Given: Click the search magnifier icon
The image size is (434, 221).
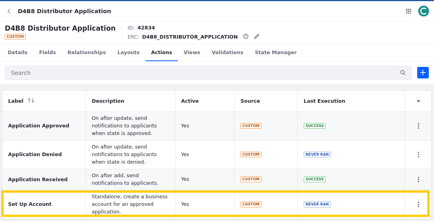Looking at the screenshot, I should pos(403,73).
